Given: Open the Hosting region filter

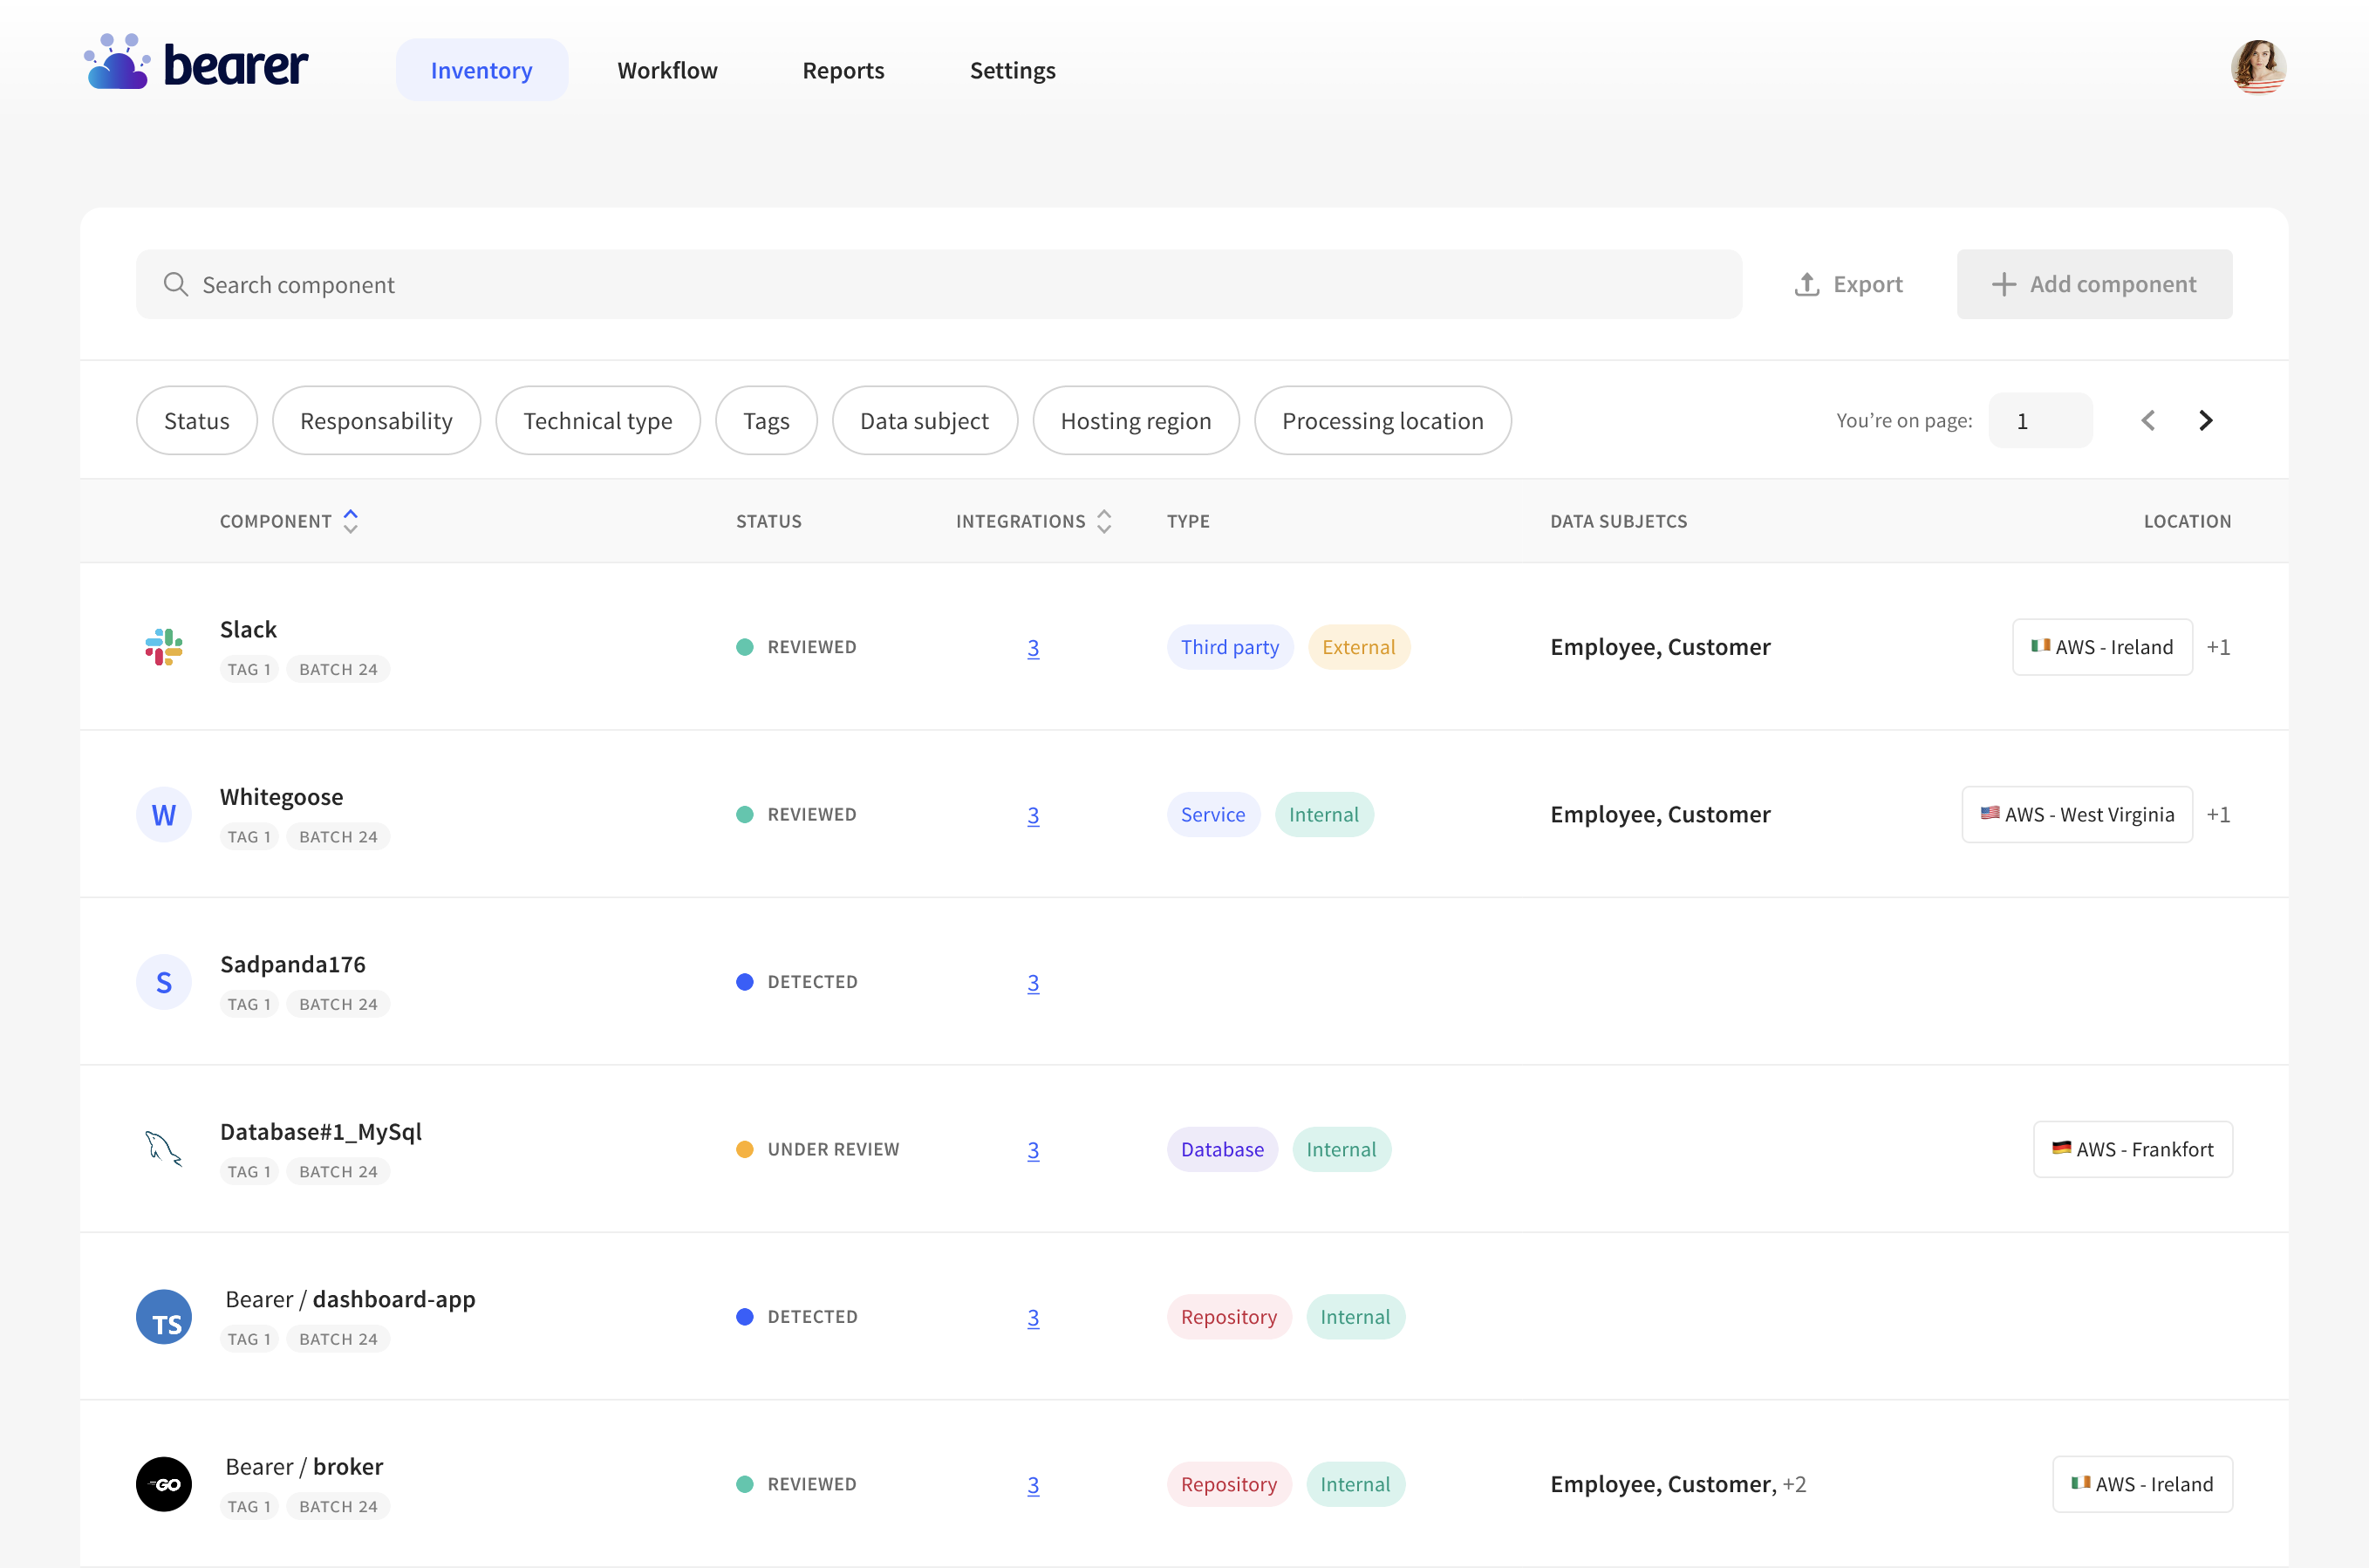Looking at the screenshot, I should (x=1135, y=421).
